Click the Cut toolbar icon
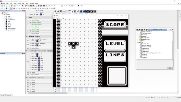This screenshot has height=102, width=181. pos(10,6)
